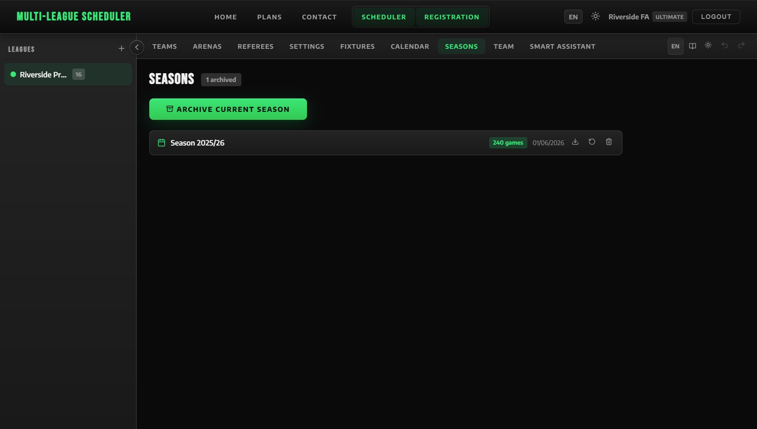The image size is (757, 429).
Task: Go to the Contact page link
Action: point(320,17)
